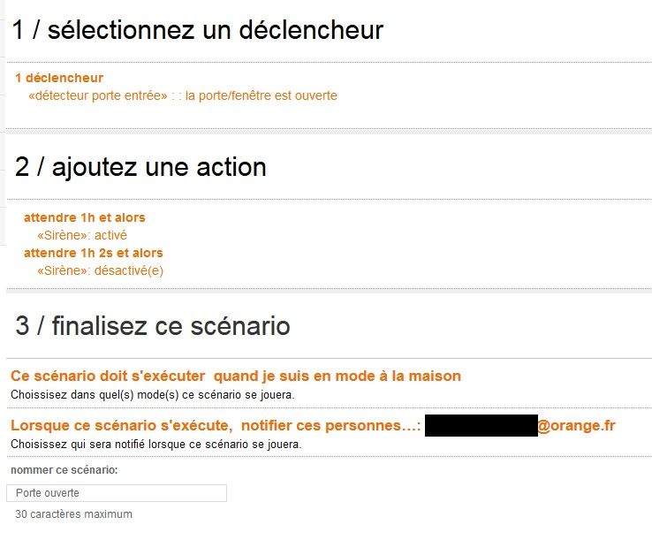This screenshot has height=540, width=652.
Task: Click the "1 / sélectionnez un déclencheur" heading
Action: [x=198, y=30]
